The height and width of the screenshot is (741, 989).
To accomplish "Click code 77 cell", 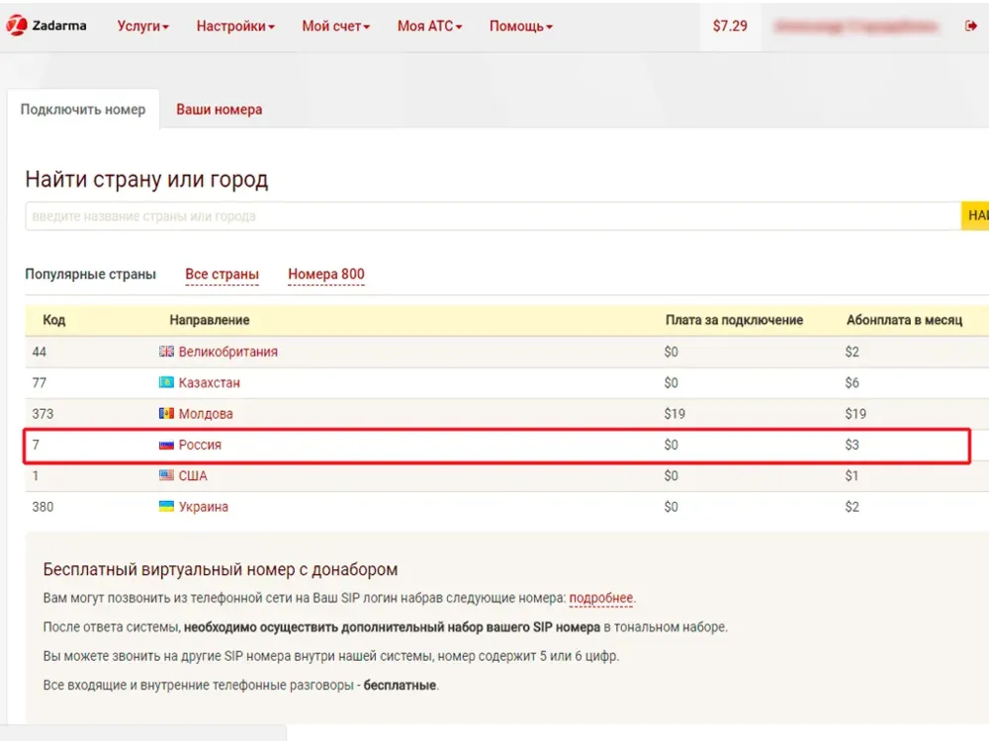I will pos(40,382).
